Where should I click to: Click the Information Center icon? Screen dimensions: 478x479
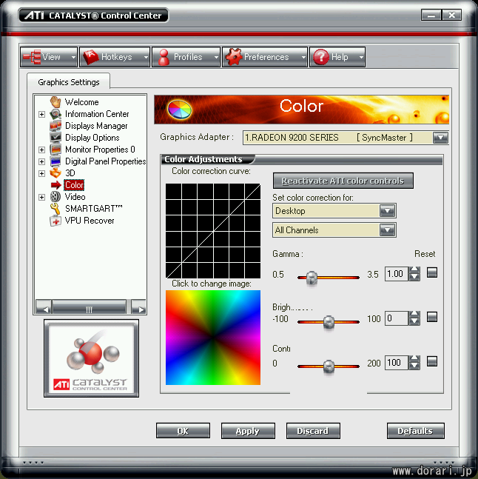pyautogui.click(x=55, y=114)
